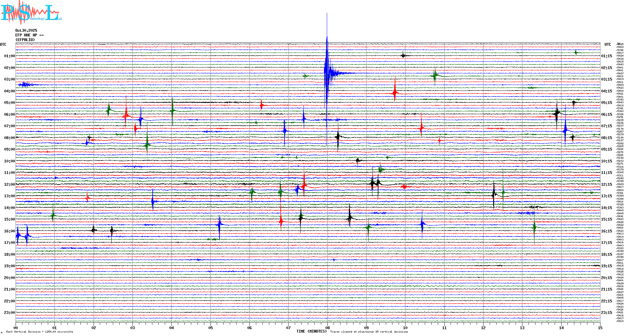The width and height of the screenshot is (625, 336).
Task: Click the (EFPALIO) station name
Action: click(x=25, y=40)
